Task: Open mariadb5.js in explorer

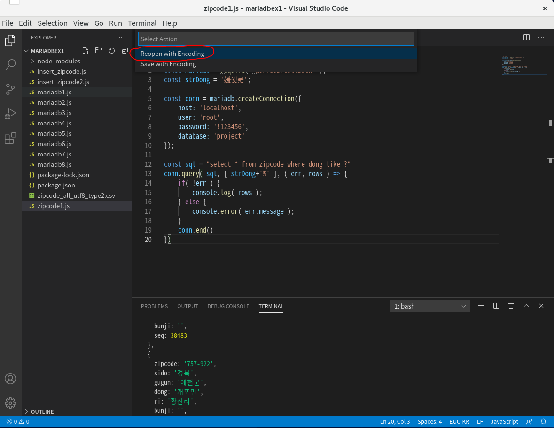Action: [x=77, y=133]
